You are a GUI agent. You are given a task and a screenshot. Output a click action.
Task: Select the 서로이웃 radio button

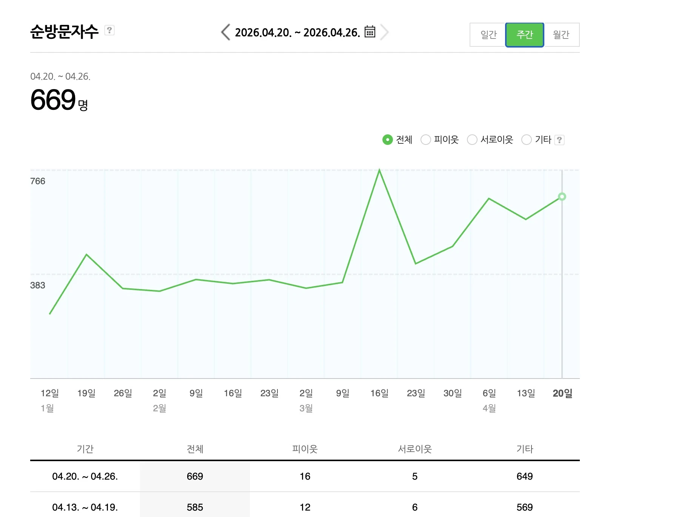click(472, 140)
